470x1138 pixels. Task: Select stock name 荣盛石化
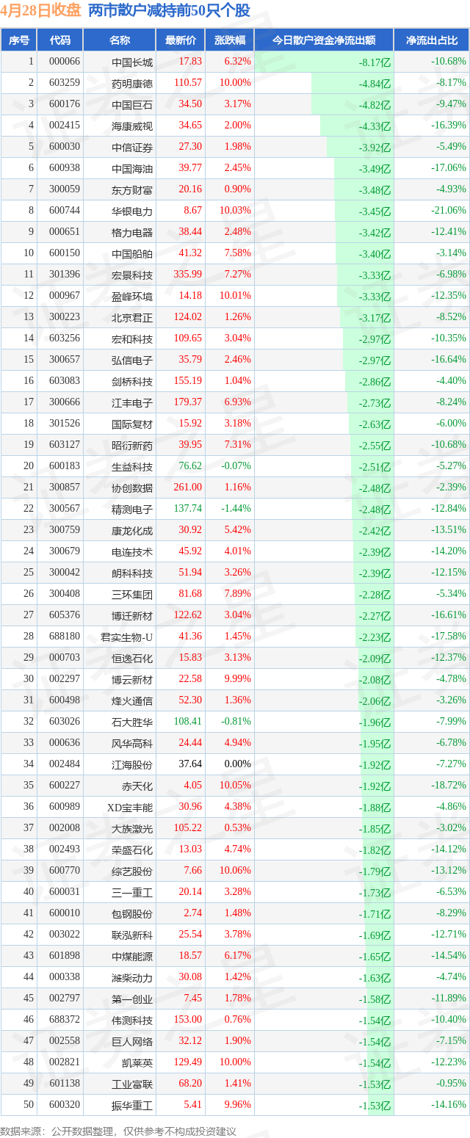click(x=133, y=849)
